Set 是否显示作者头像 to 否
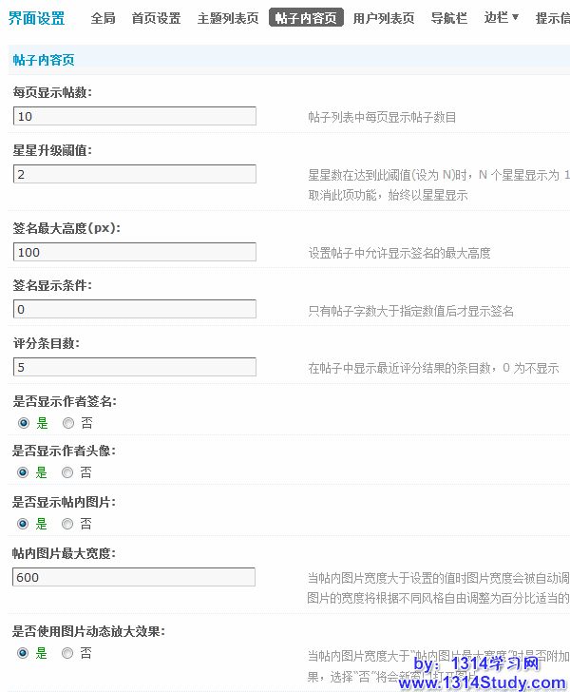This screenshot has width=570, height=692. click(x=67, y=472)
